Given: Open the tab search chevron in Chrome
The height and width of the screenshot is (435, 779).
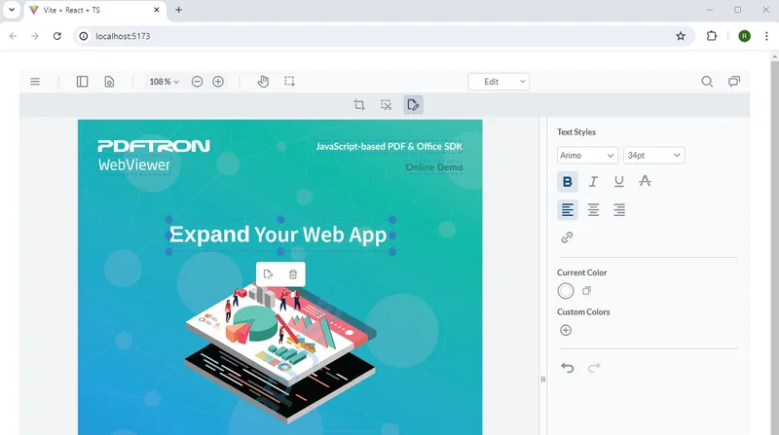Looking at the screenshot, I should (12, 10).
